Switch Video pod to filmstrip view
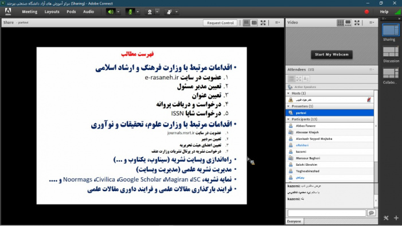The image size is (402, 226). 348,23
